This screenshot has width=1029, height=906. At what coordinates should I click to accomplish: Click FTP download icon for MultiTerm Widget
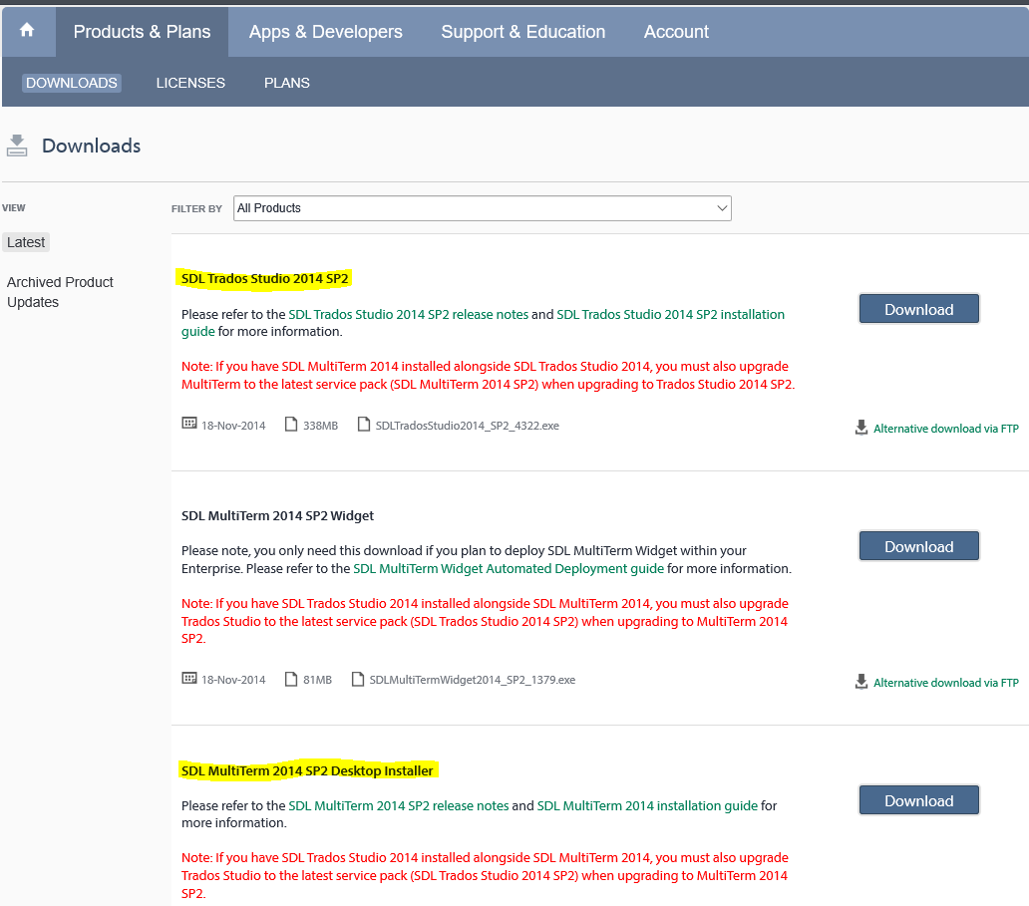point(861,683)
